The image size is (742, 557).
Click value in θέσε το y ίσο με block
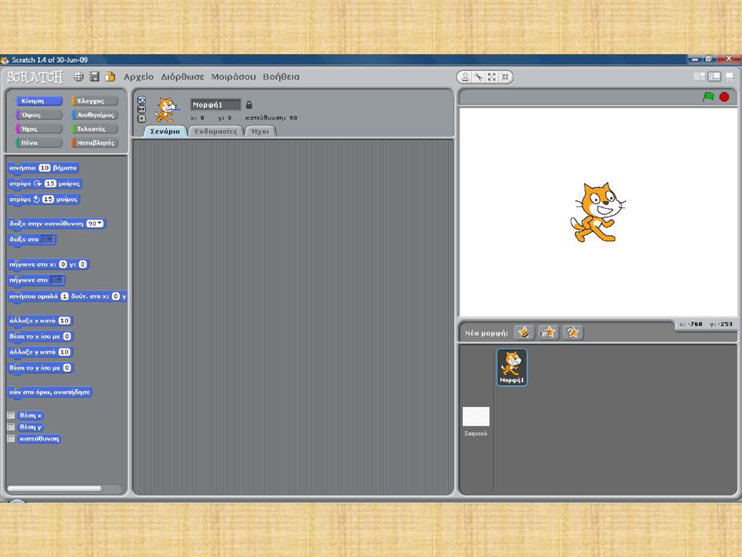pos(66,367)
